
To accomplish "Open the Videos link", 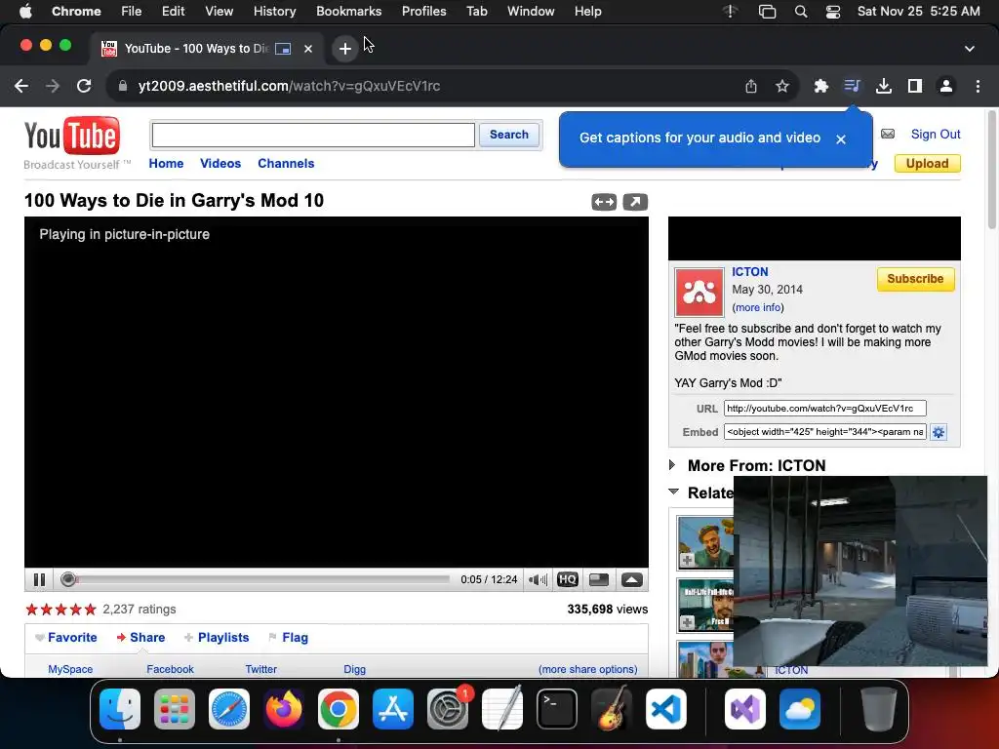I will pyautogui.click(x=220, y=164).
